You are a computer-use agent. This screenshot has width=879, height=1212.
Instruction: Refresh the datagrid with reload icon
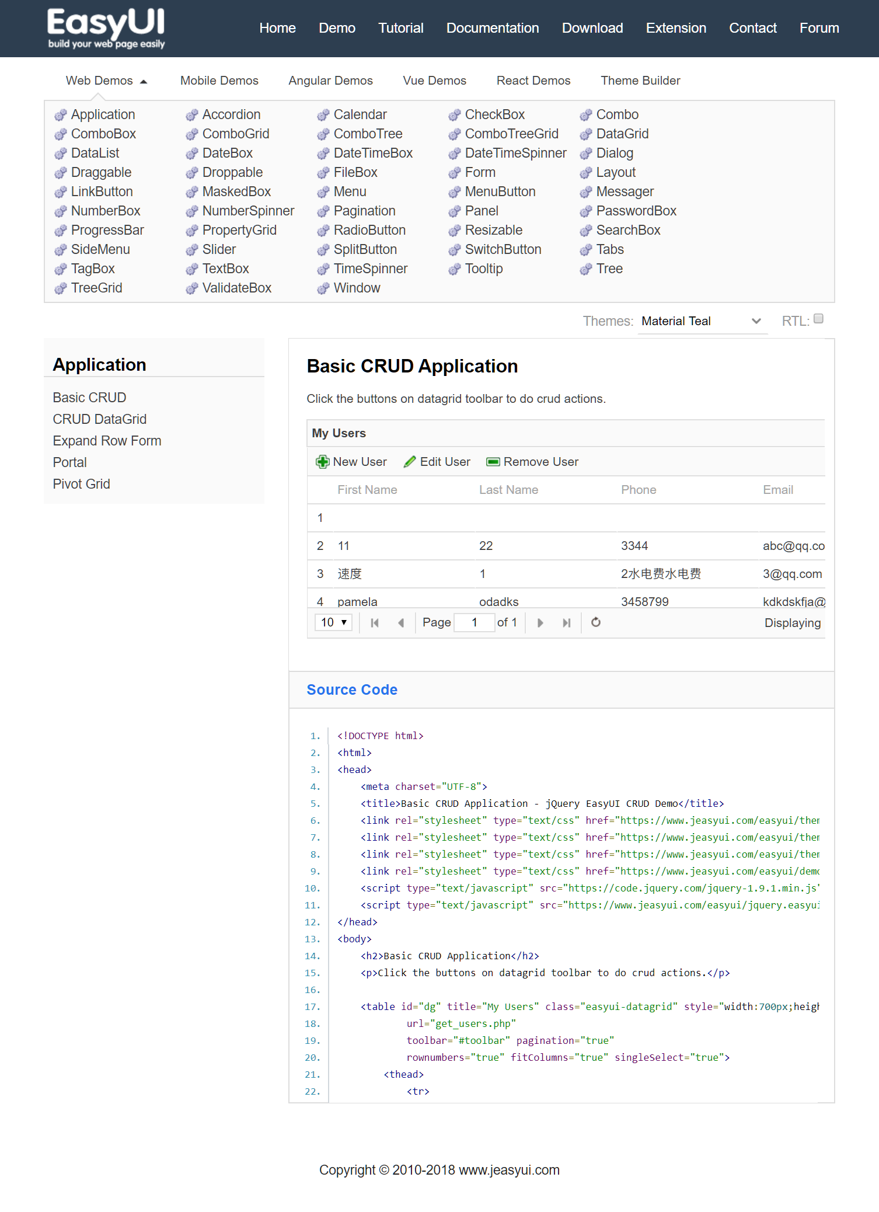tap(596, 622)
